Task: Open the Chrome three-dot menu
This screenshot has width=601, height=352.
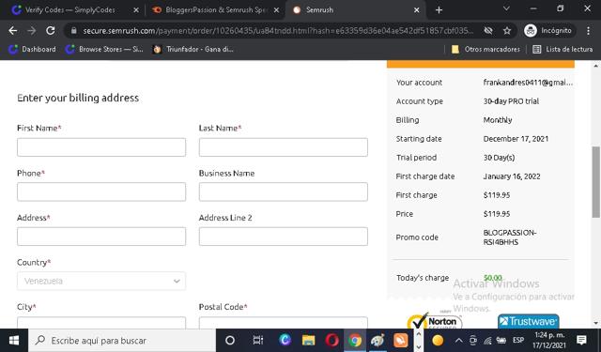Action: 589,31
